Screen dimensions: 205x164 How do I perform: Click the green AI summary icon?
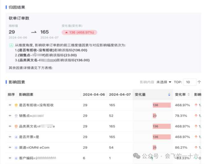(11, 45)
